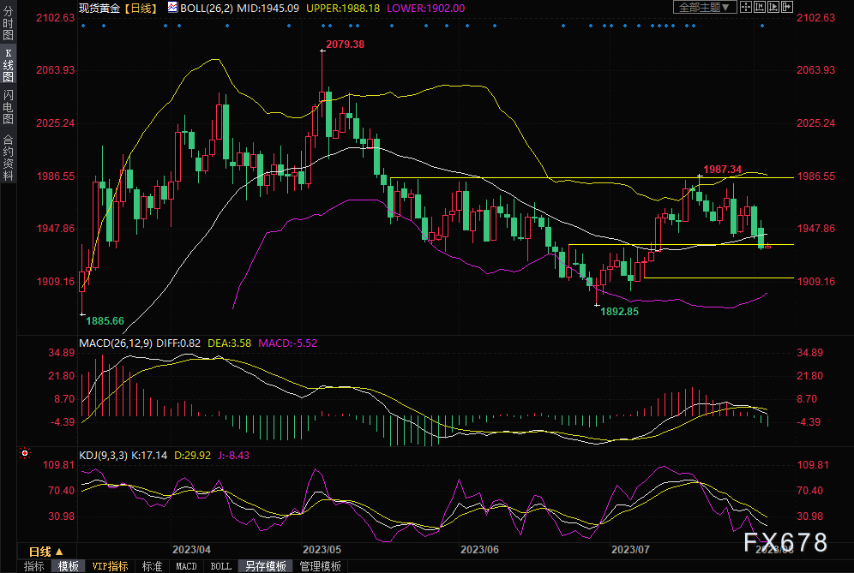Image resolution: width=854 pixels, height=573 pixels.
Task: Click the crosshair cursor icon in top toolbar
Action: (748, 7)
